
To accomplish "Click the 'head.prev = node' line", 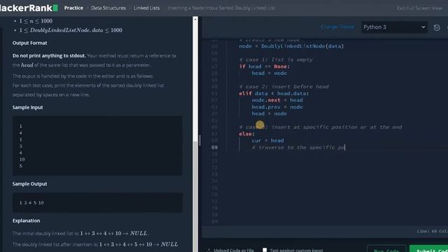I will [277, 107].
